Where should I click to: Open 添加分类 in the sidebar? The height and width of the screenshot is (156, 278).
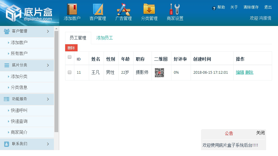click(19, 76)
